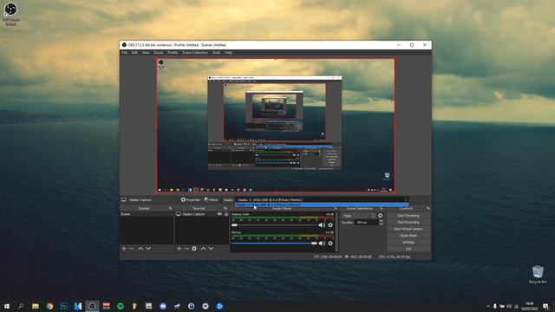Toggle visibility eye of Display Capture source

pos(219,214)
